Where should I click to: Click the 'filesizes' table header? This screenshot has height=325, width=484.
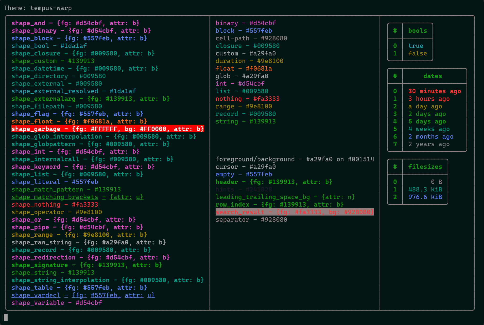tap(425, 167)
